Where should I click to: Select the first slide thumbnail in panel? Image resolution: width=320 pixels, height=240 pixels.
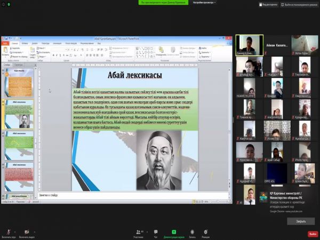click(x=19, y=82)
